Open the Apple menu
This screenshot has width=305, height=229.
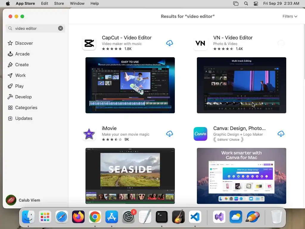(x=8, y=4)
